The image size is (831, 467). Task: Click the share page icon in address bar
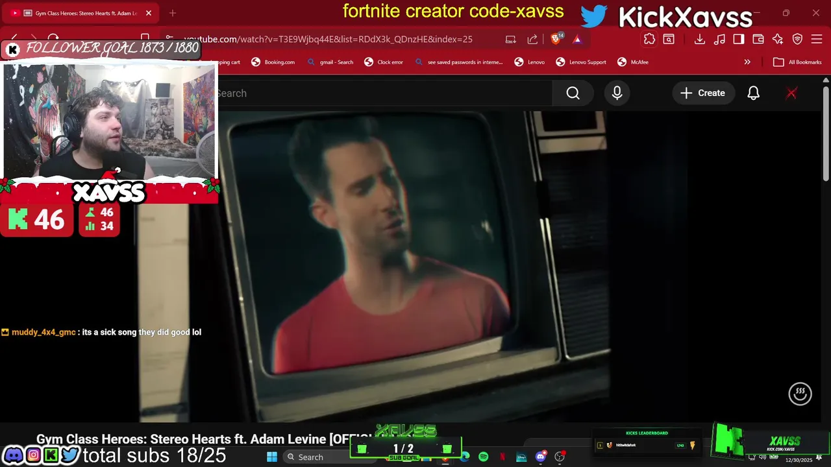[532, 39]
